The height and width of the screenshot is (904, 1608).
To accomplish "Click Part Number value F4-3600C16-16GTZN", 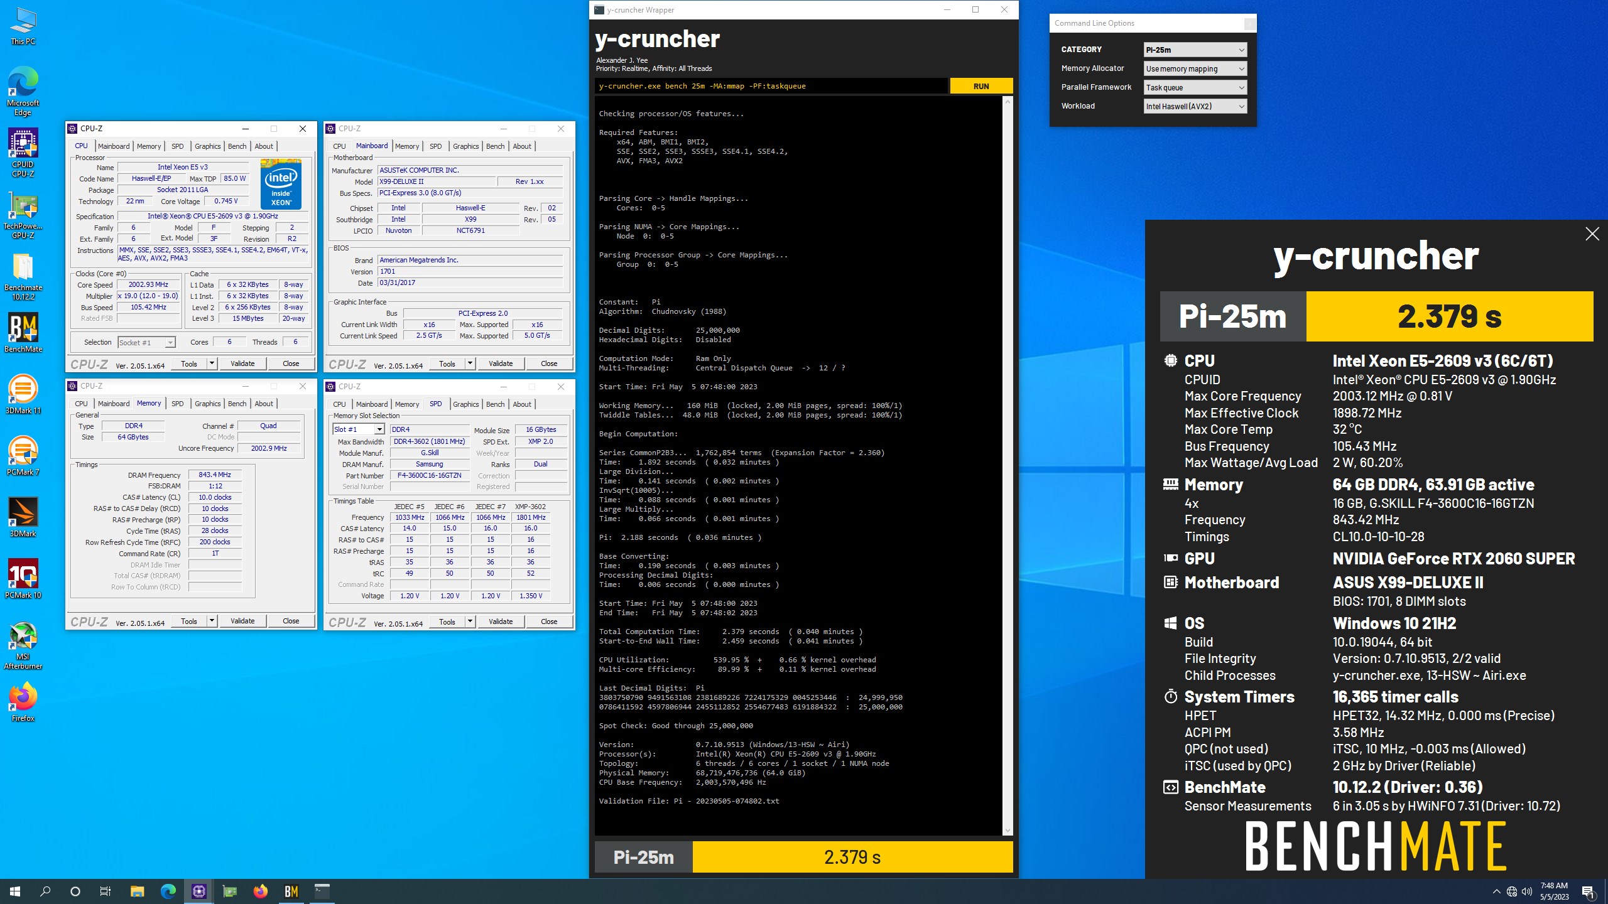I will [430, 475].
